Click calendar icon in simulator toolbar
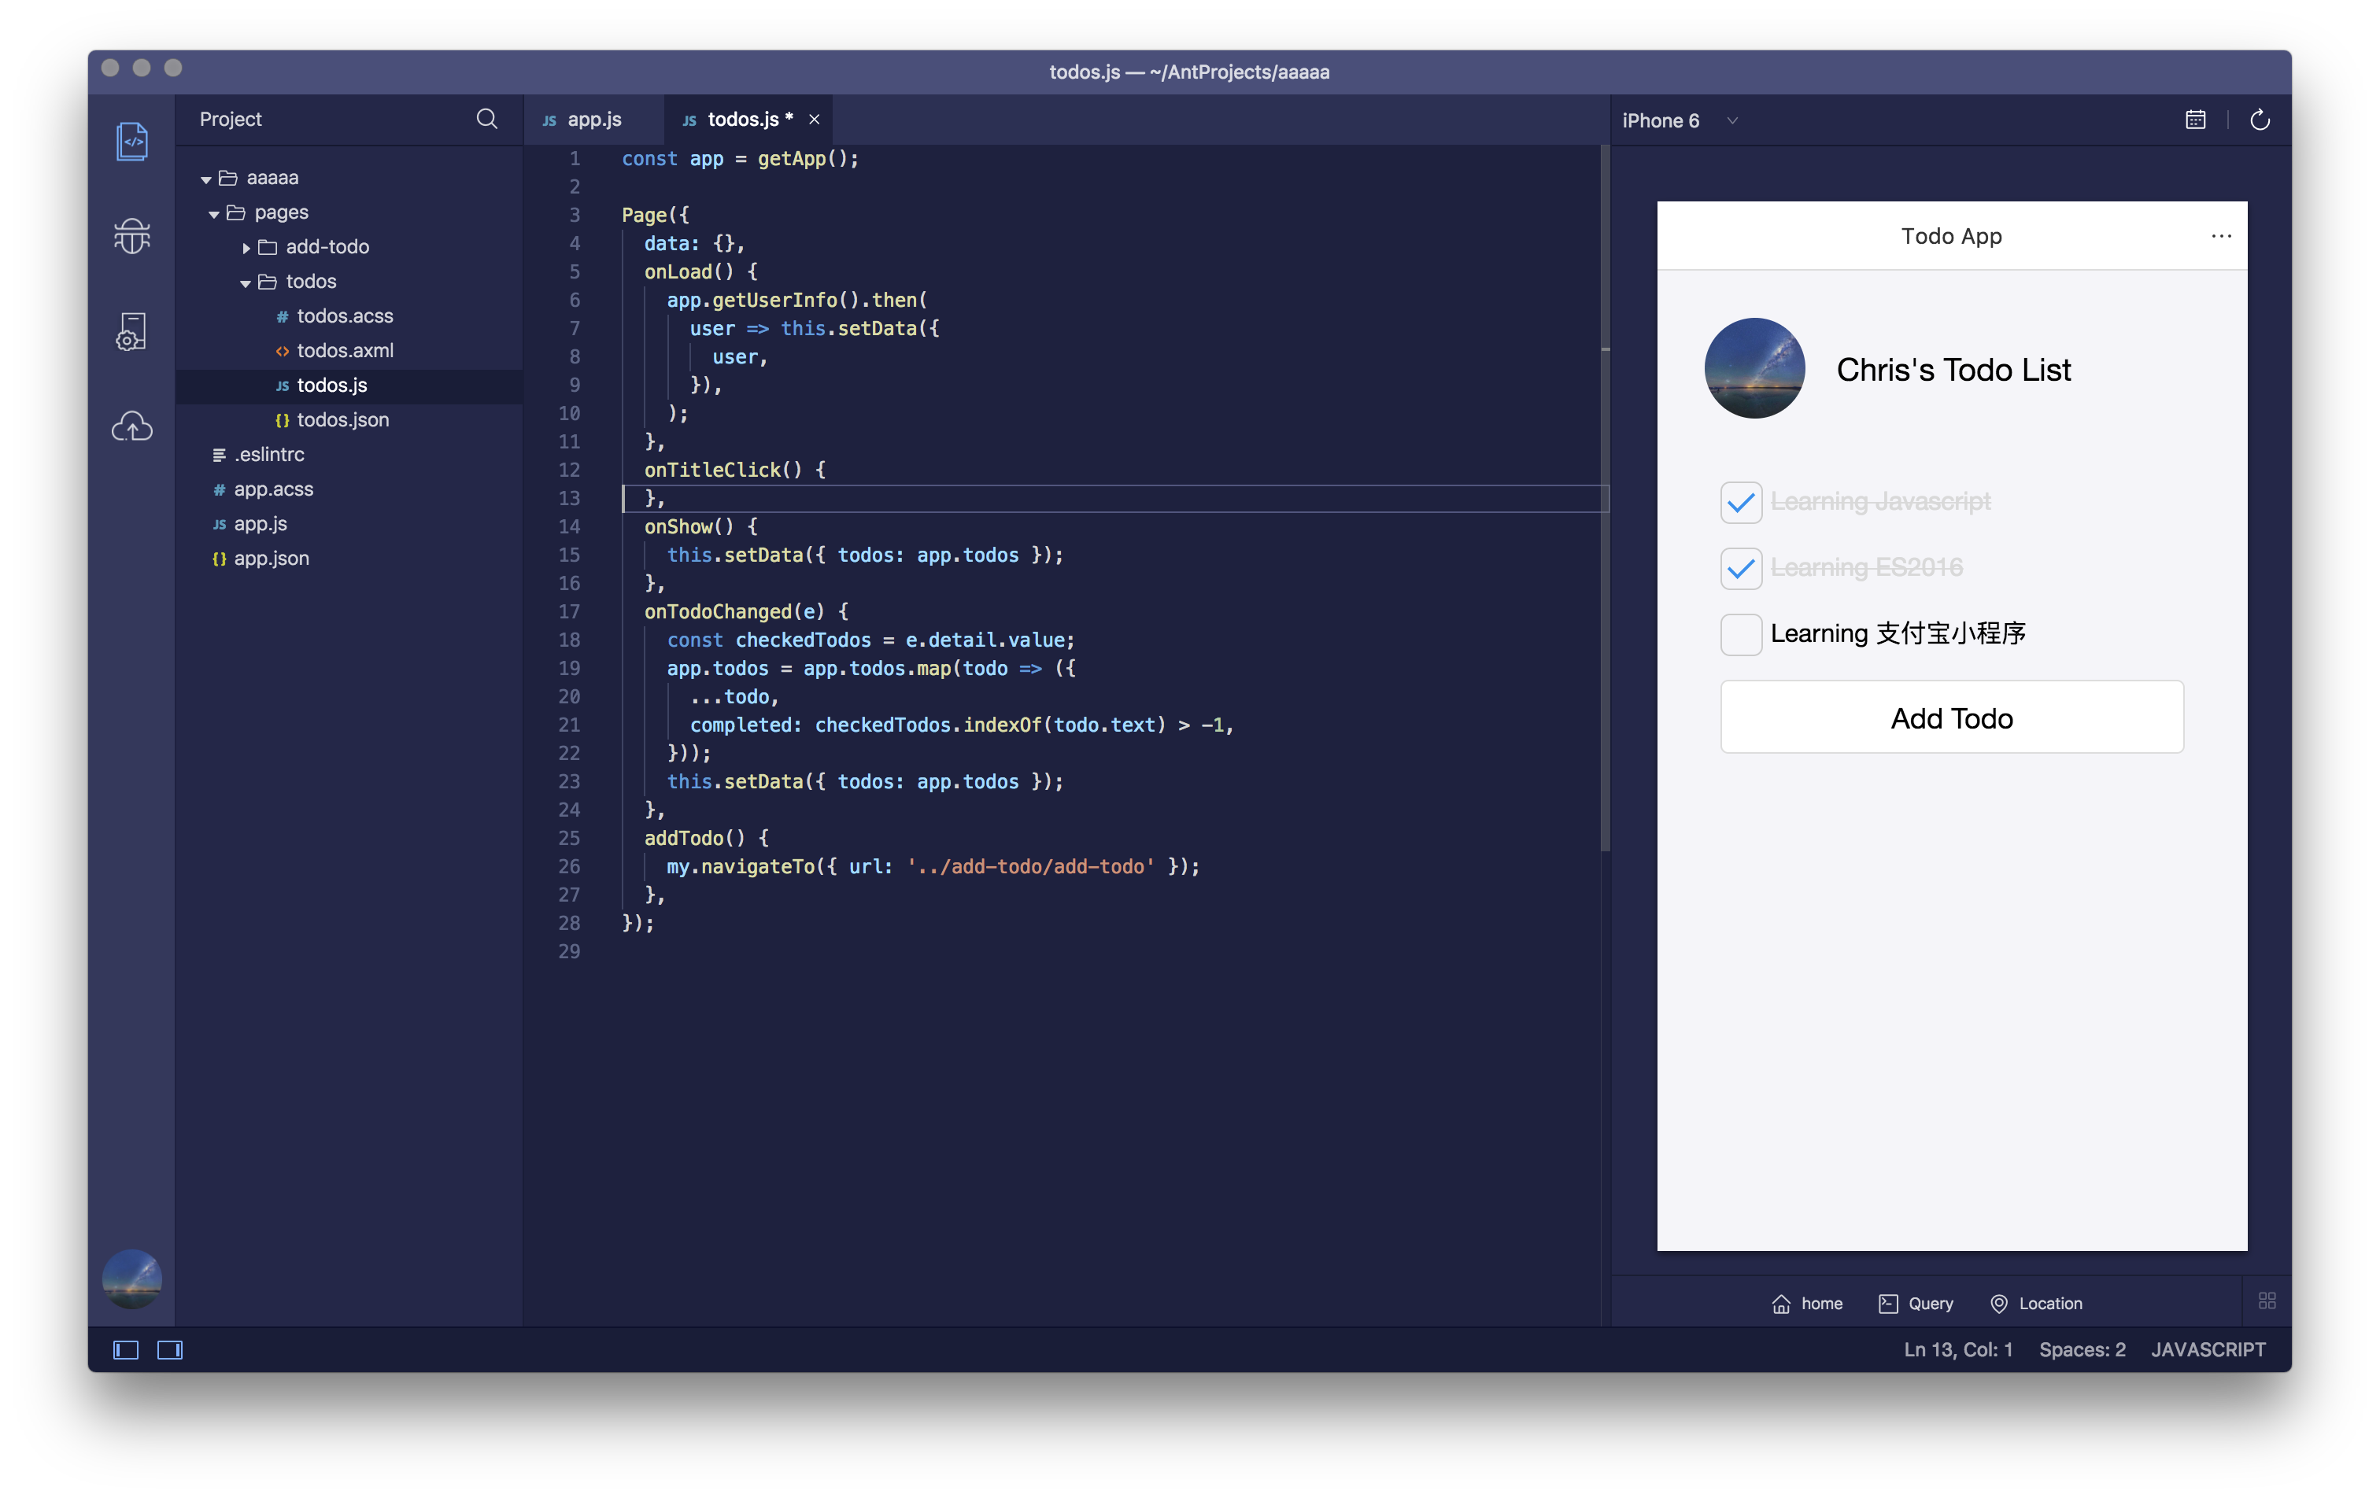 point(2195,120)
